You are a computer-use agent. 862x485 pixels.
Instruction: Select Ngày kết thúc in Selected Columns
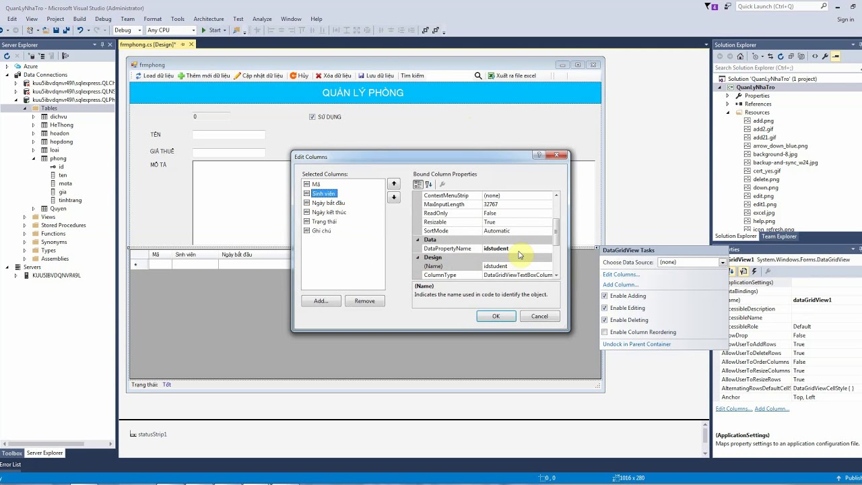point(329,212)
